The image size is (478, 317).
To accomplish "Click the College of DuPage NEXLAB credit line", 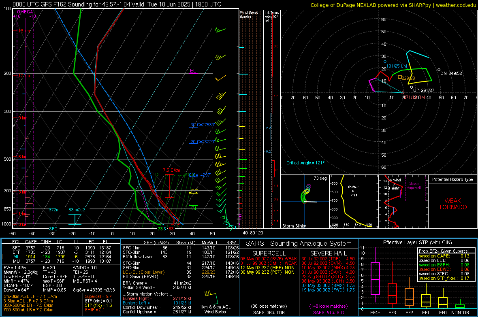I will coord(393,5).
